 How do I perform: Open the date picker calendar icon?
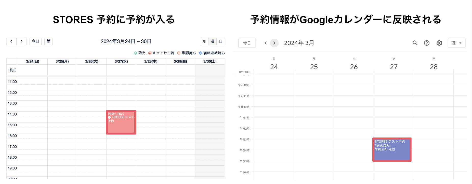point(48,41)
